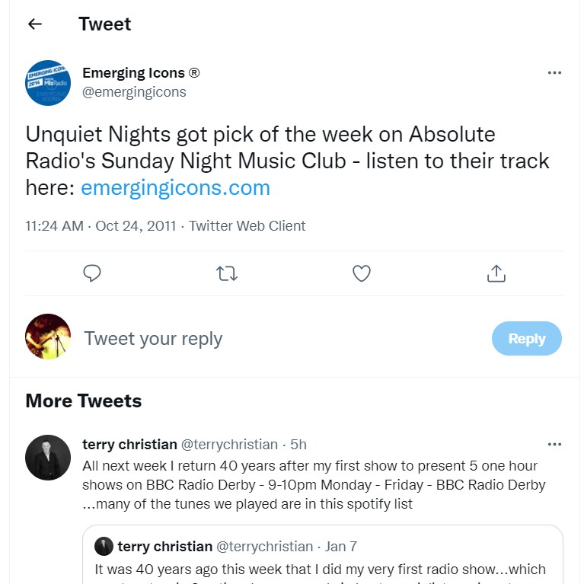Click terry christian's profile avatar
This screenshot has height=584, width=584.
pos(48,458)
